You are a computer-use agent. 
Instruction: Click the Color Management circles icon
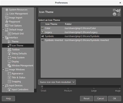coord(7,14)
